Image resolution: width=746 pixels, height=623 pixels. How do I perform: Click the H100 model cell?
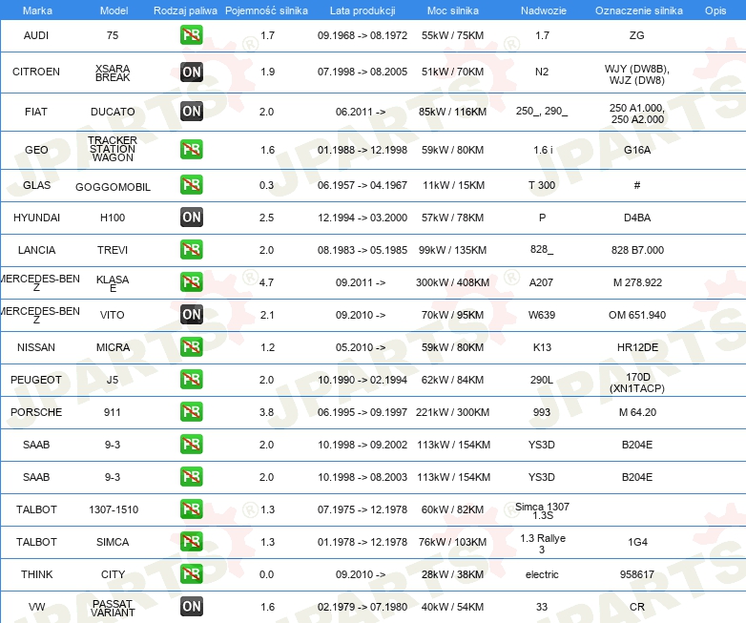(113, 218)
